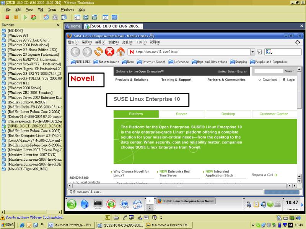The width and height of the screenshot is (306, 229).
Task: Select the Desktop tab on Novell page
Action: pyautogui.click(x=228, y=114)
